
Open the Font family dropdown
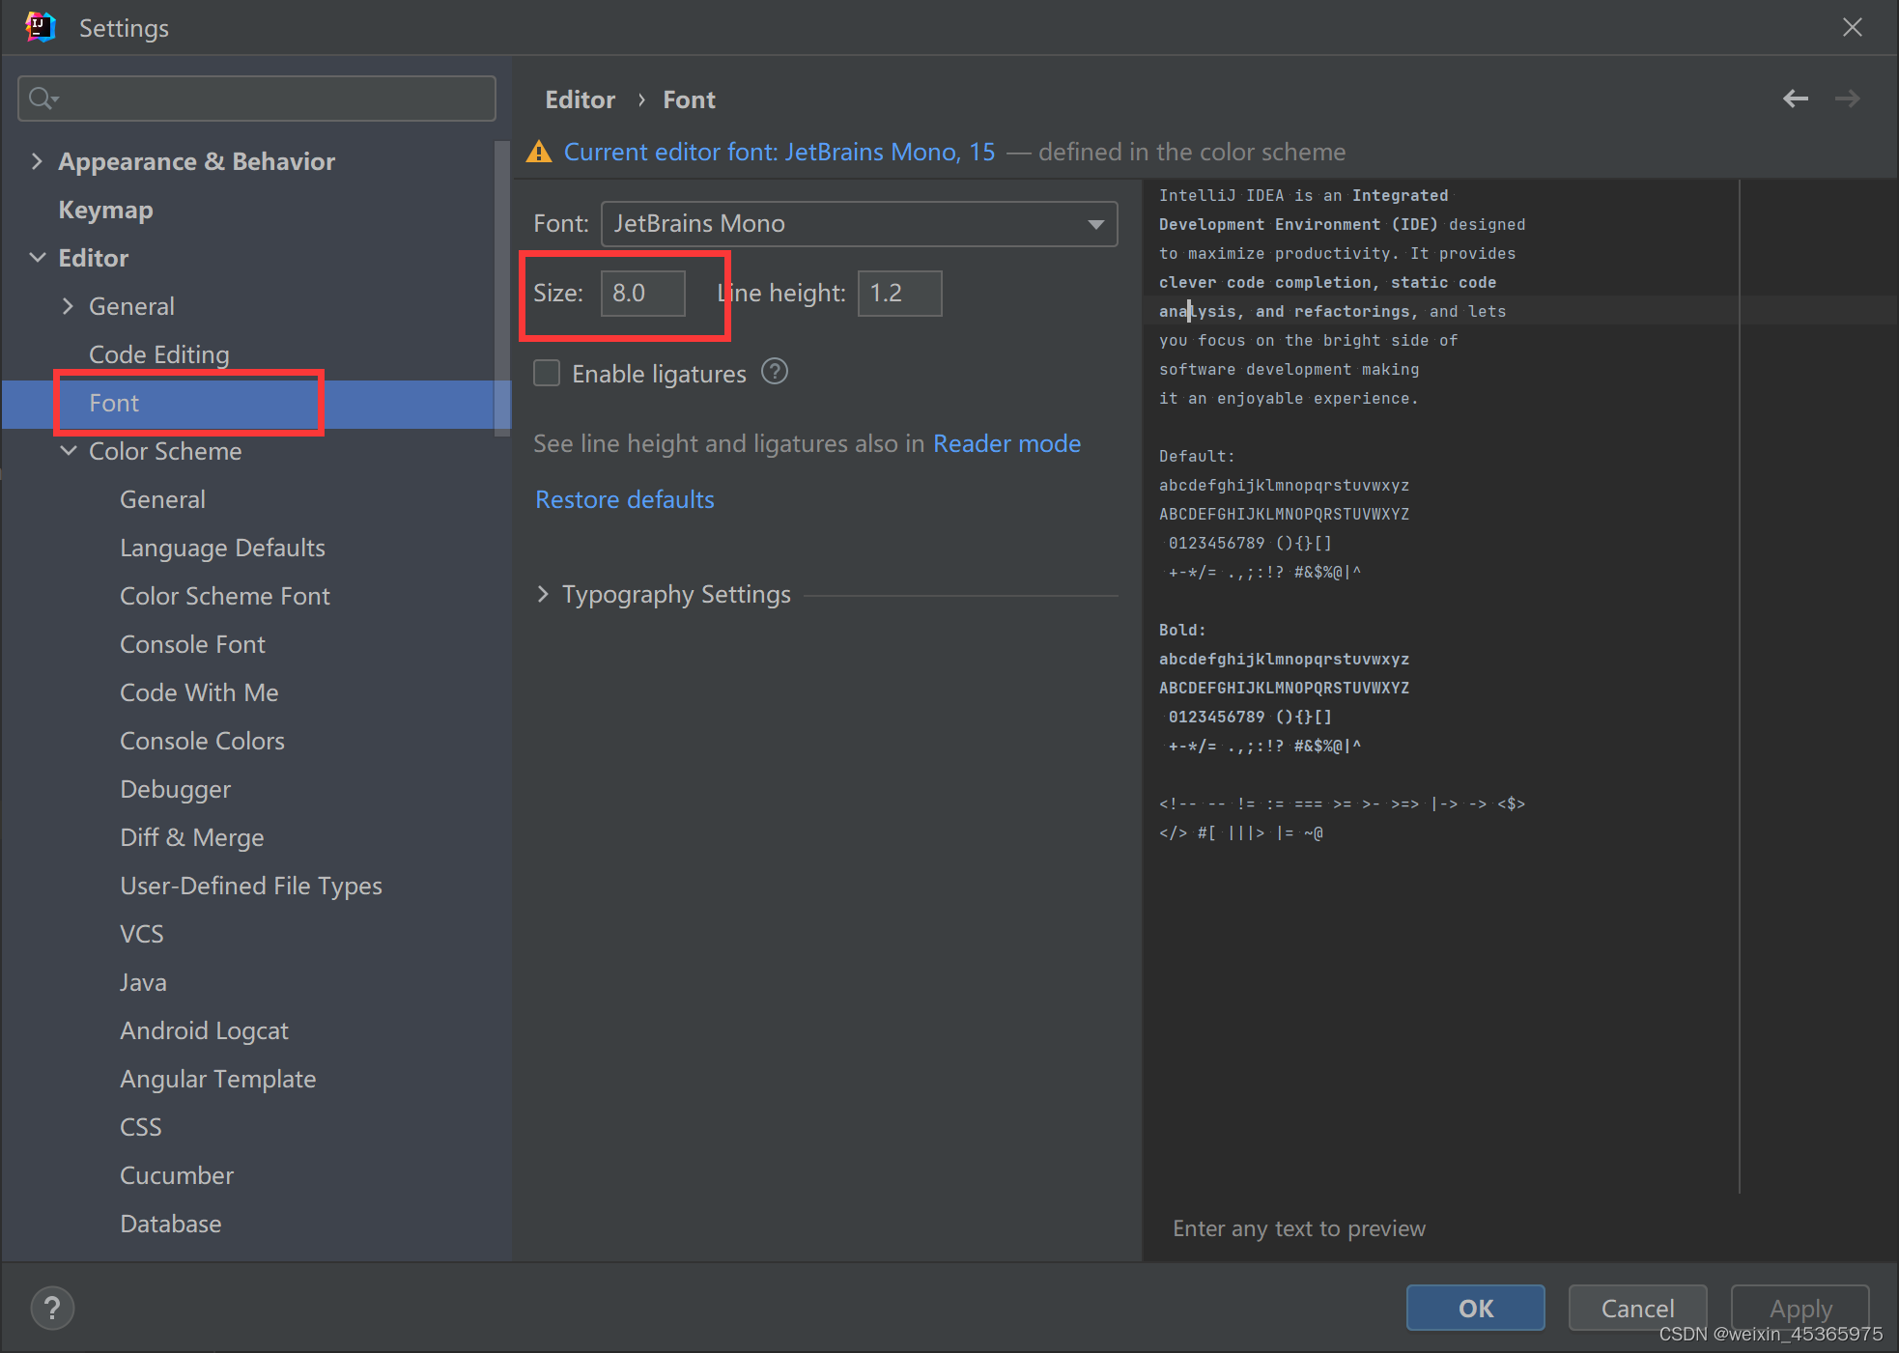click(859, 224)
